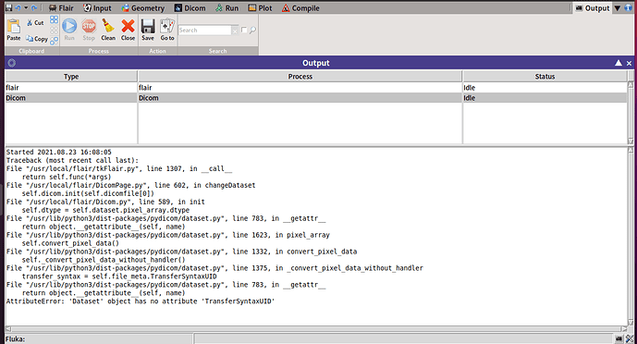Click the Paste clipboard icon
The height and width of the screenshot is (344, 637).
(14, 30)
